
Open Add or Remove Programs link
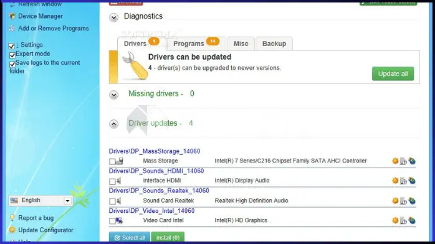pyautogui.click(x=53, y=28)
